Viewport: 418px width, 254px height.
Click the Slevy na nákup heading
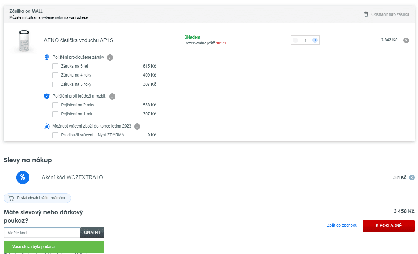[28, 160]
